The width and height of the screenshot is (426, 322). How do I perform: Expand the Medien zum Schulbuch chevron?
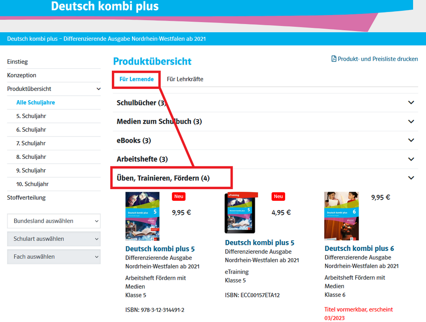pyautogui.click(x=411, y=121)
